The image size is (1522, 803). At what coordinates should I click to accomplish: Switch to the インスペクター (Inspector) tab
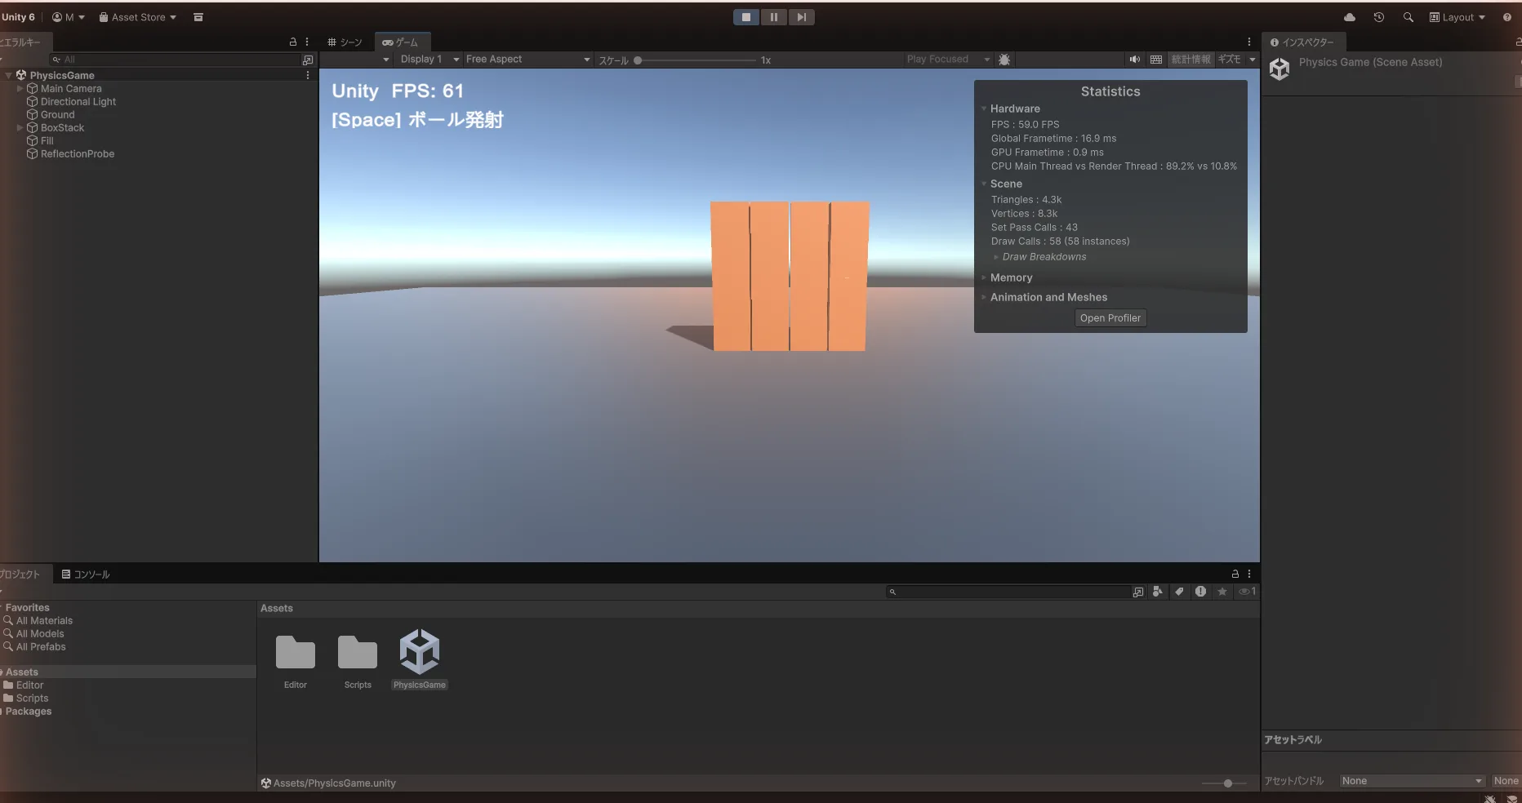[x=1303, y=42]
